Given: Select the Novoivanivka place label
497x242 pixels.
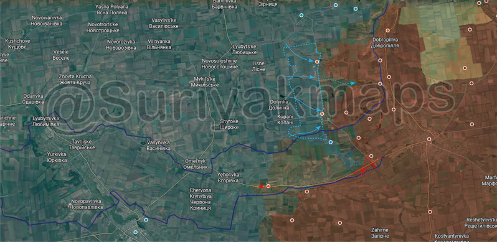Looking at the screenshot, I should click(x=47, y=21).
